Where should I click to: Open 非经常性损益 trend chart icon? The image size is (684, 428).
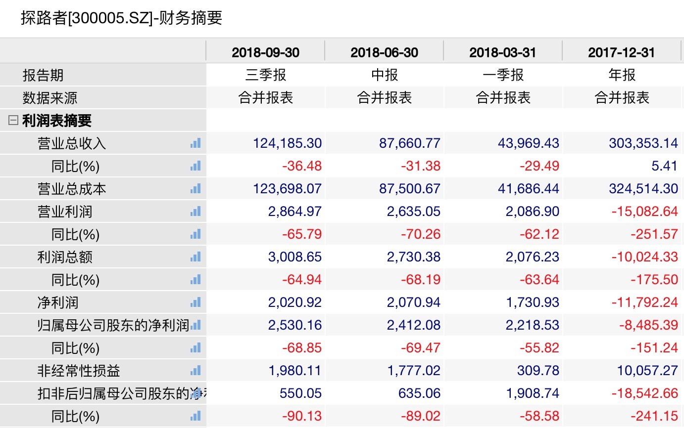[195, 371]
